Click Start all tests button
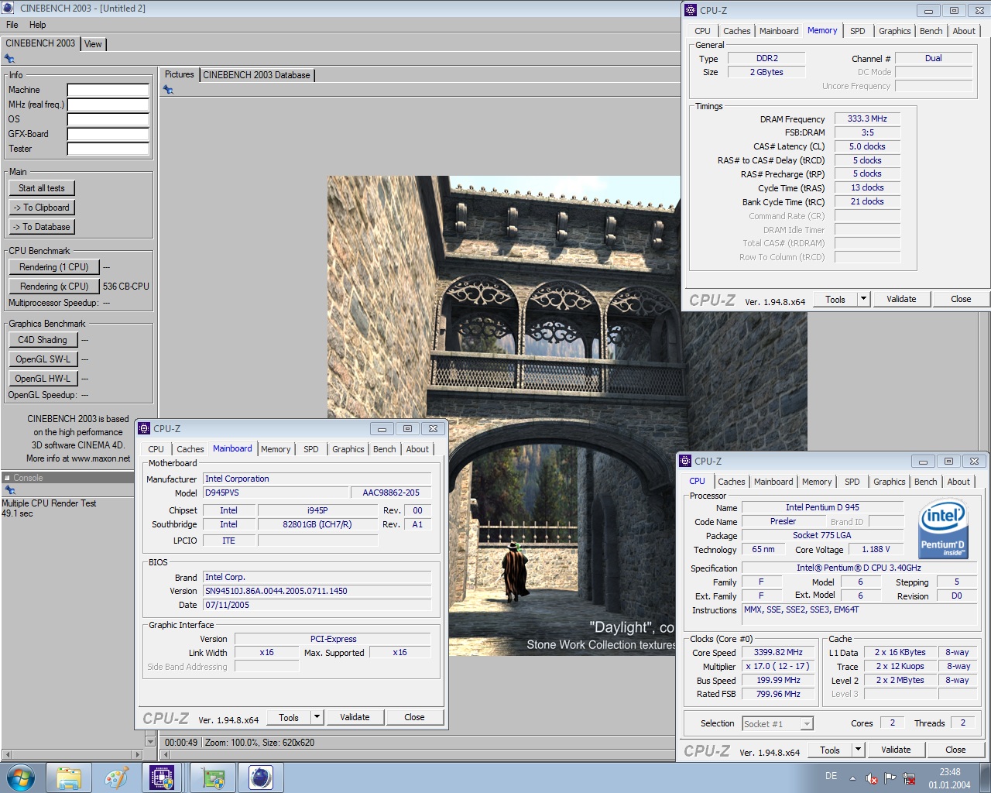Viewport: 991px width, 793px height. coord(42,188)
